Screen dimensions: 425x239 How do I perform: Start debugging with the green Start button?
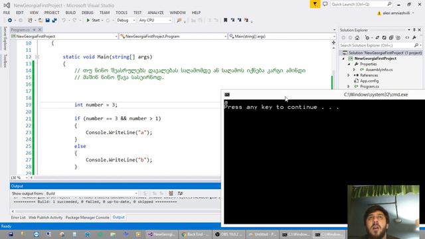click(x=93, y=21)
